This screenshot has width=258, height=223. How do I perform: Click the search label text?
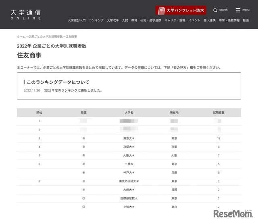tap(223, 10)
